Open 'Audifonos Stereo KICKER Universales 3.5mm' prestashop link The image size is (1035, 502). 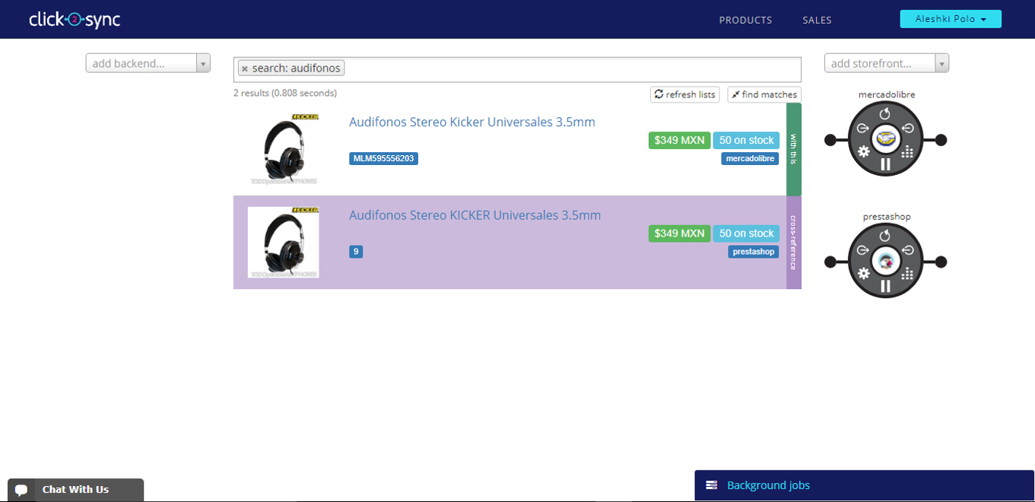[x=475, y=215]
